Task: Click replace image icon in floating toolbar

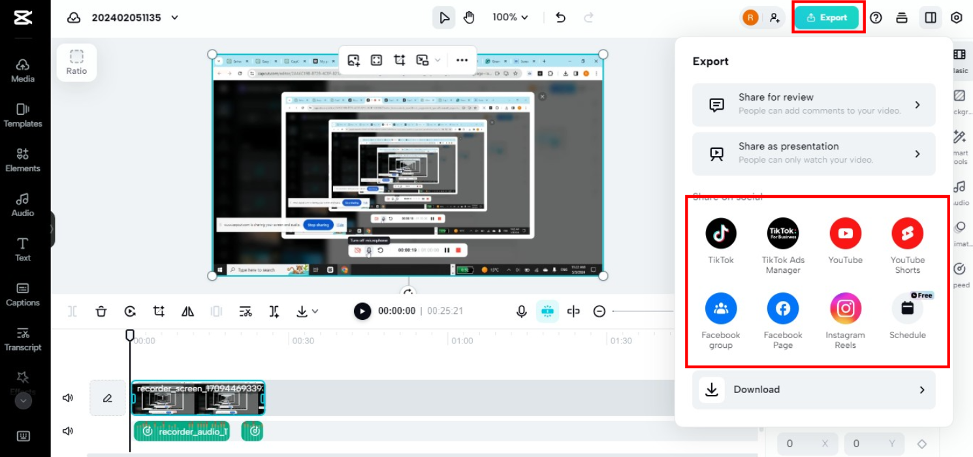Action: tap(354, 60)
